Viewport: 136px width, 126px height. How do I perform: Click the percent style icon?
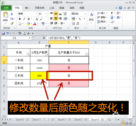(x=80, y=19)
